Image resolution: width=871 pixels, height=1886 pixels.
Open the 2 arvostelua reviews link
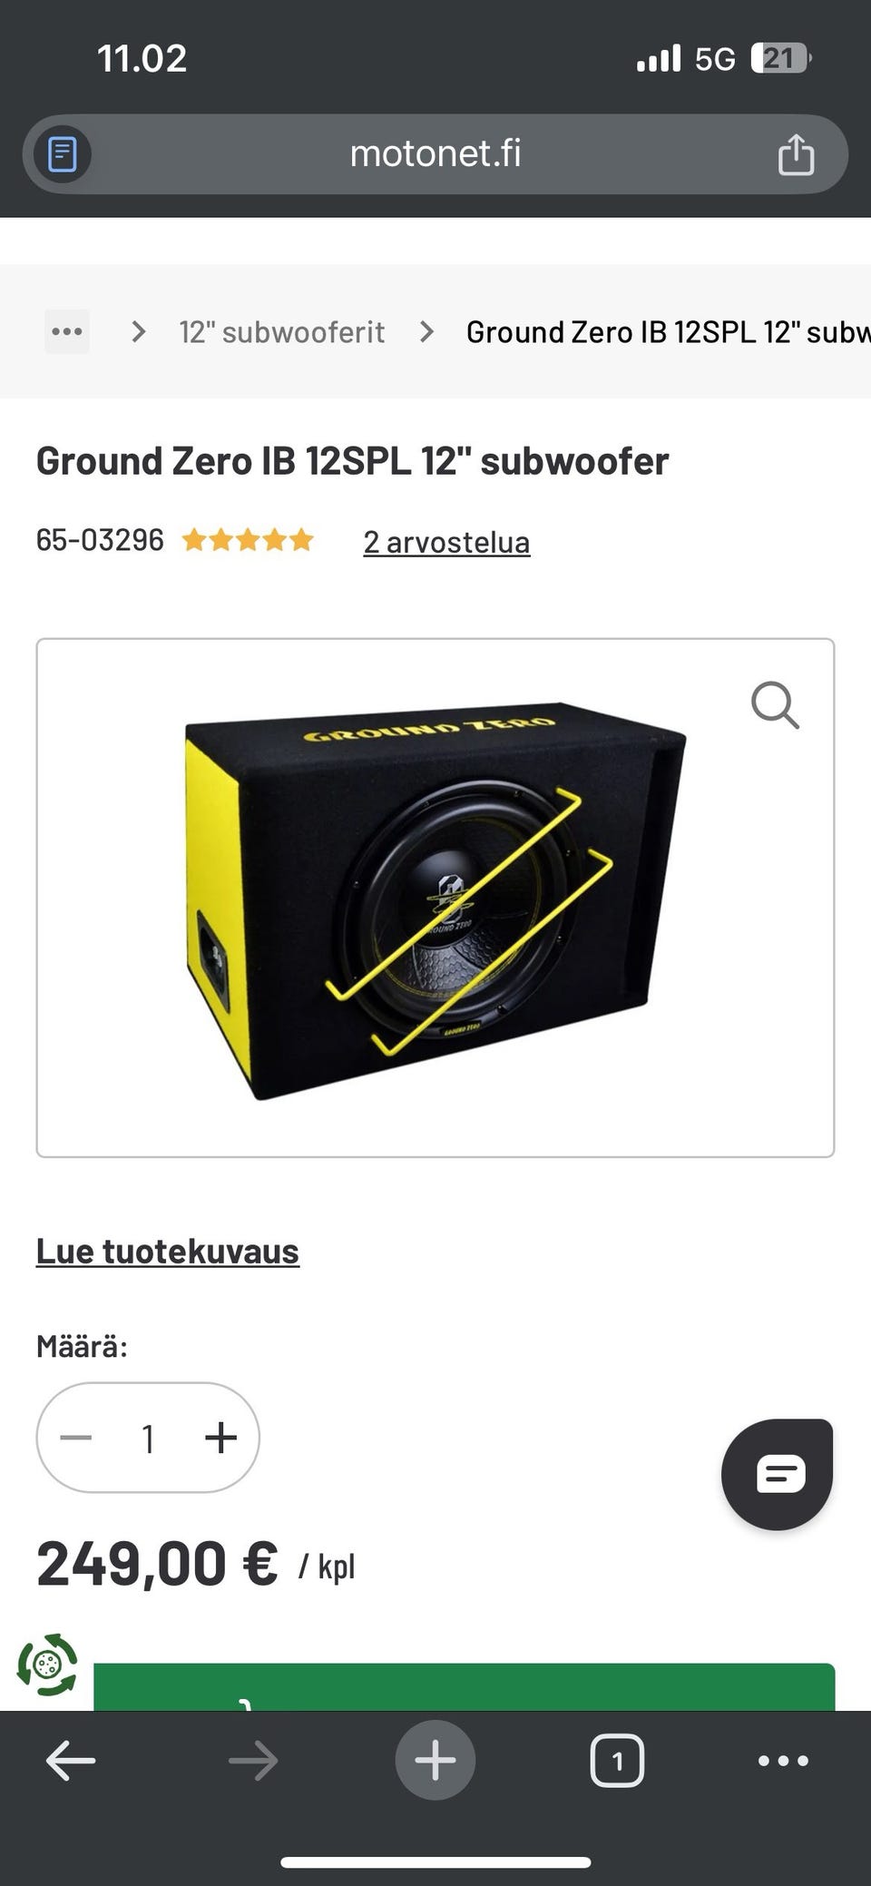[x=446, y=542]
